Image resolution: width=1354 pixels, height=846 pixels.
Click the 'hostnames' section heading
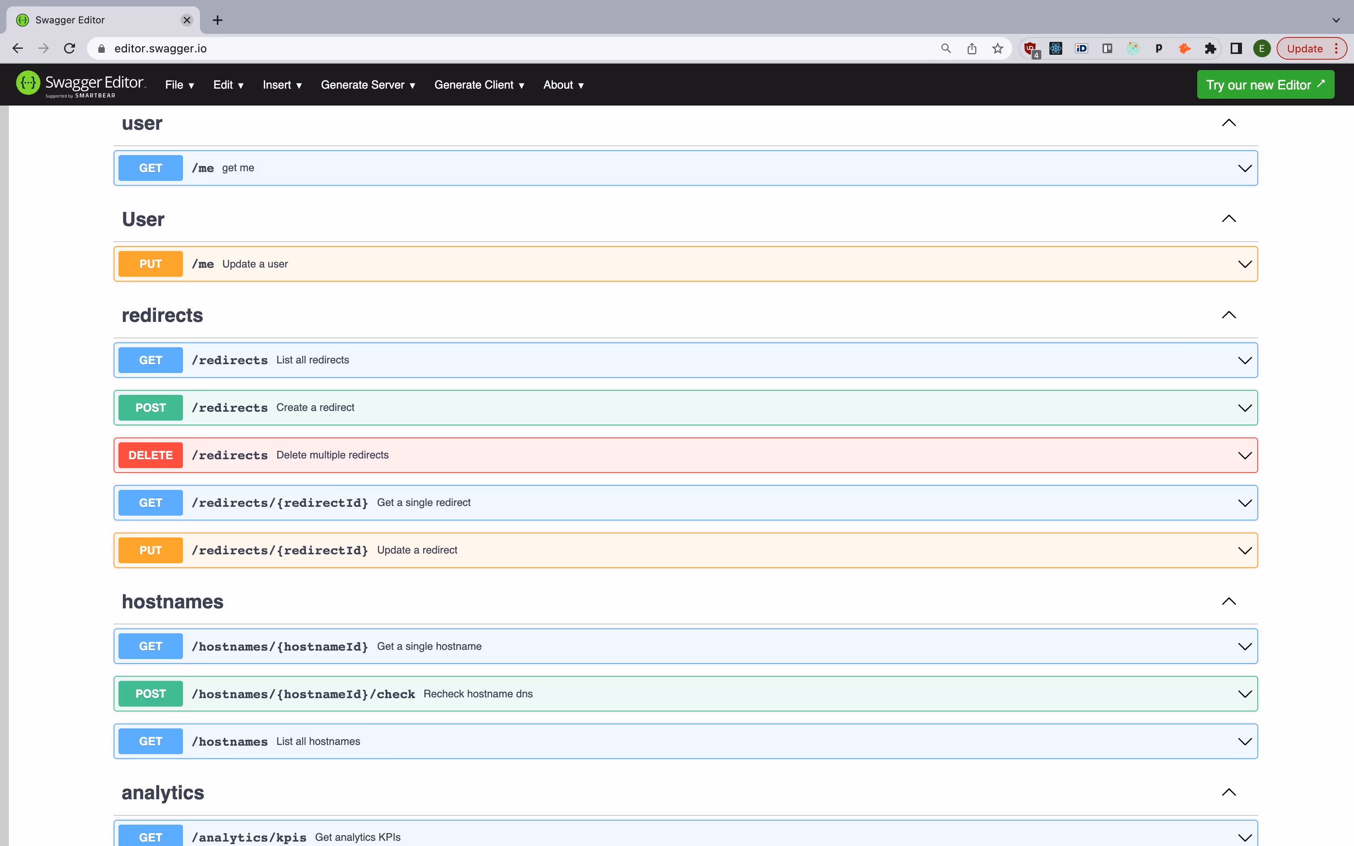click(x=172, y=601)
